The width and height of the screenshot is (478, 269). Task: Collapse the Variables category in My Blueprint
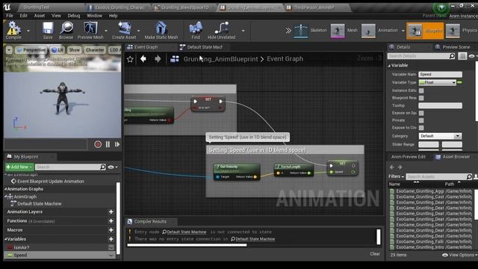(x=6, y=239)
